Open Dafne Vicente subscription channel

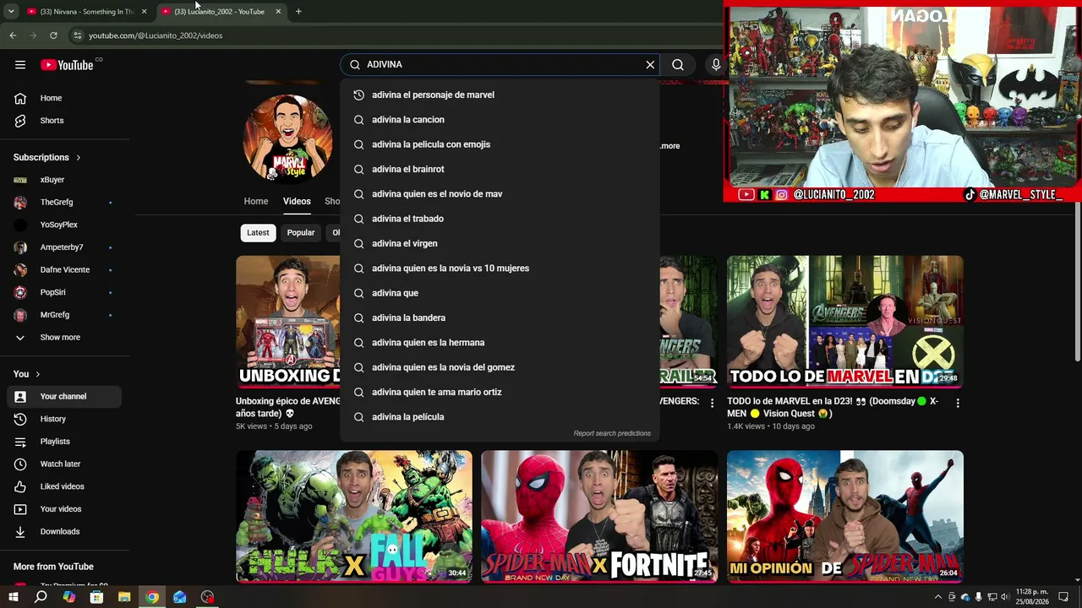64,269
